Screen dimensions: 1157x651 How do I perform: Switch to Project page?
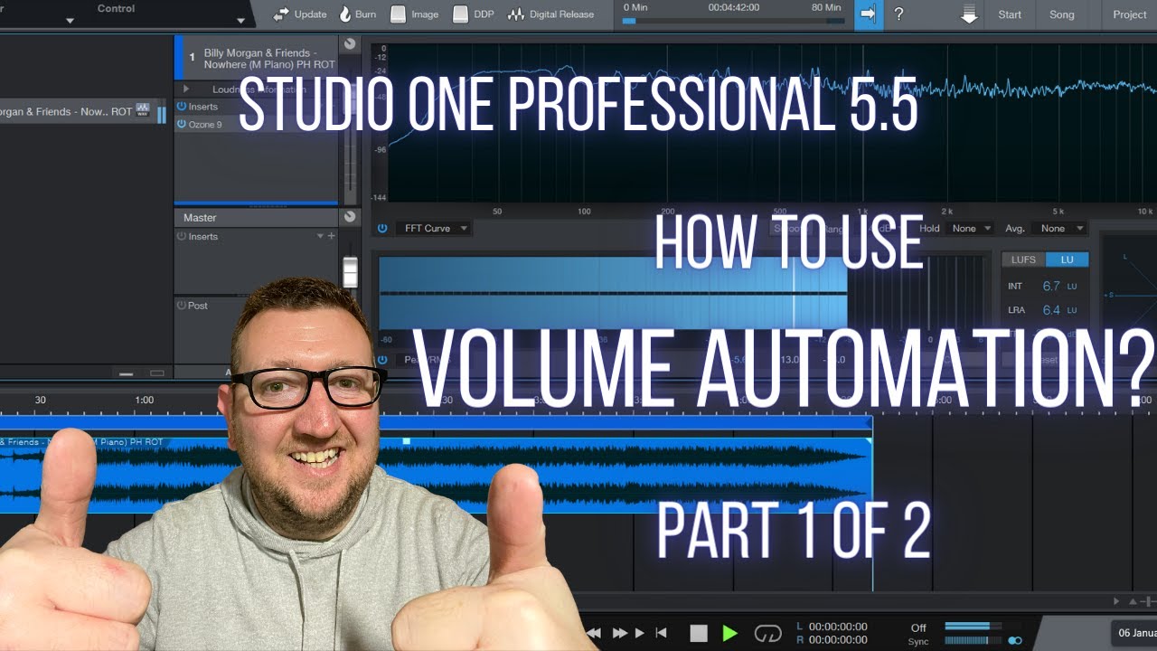(x=1130, y=14)
